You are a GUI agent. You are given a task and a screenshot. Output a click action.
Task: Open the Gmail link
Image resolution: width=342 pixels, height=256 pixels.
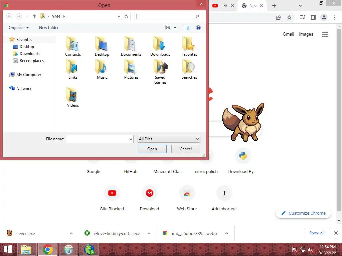(288, 34)
